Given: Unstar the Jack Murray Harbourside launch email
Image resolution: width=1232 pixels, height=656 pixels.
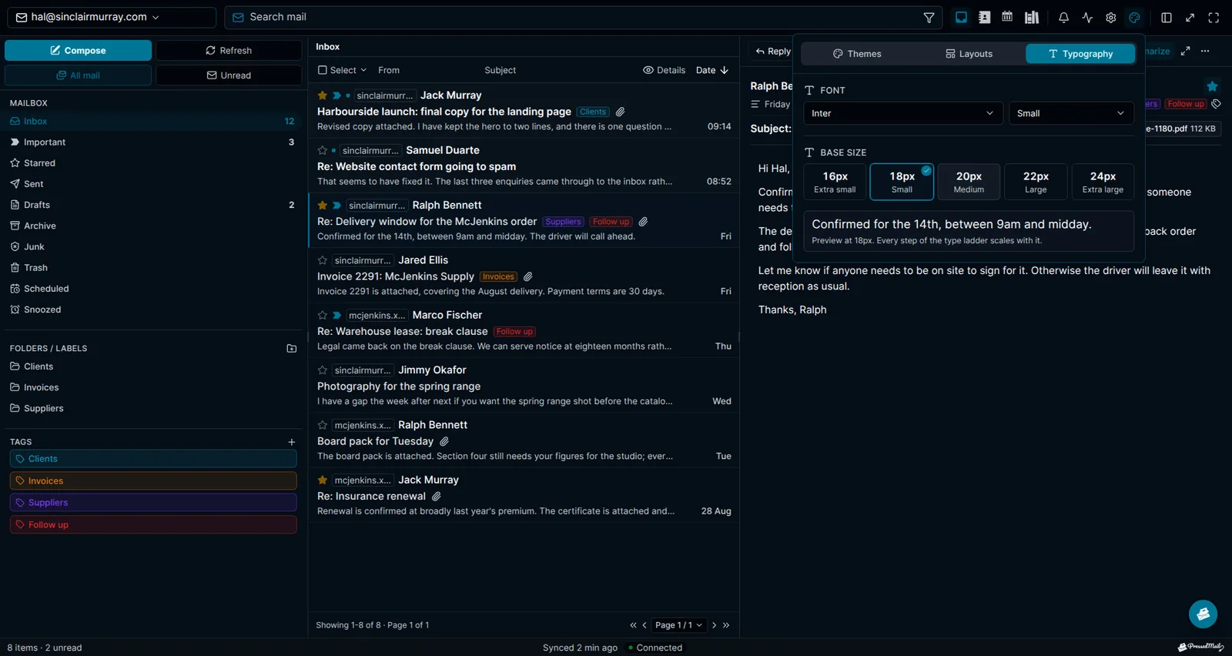Looking at the screenshot, I should coord(323,95).
